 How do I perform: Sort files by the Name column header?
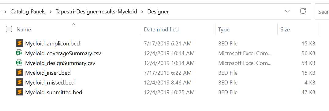tap(24, 30)
